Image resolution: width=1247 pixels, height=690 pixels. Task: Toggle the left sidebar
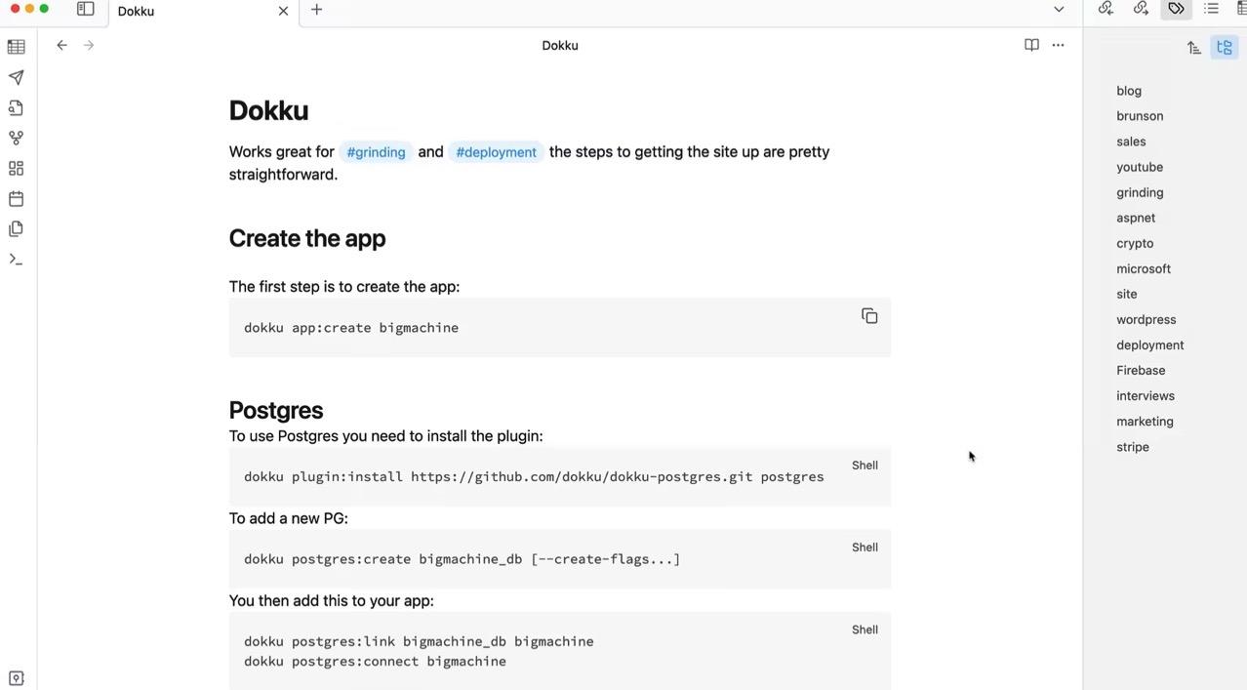coord(86,10)
